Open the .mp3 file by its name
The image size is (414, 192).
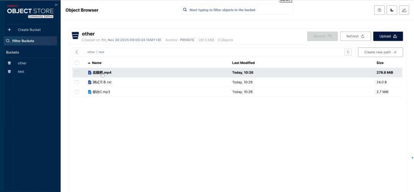point(101,92)
